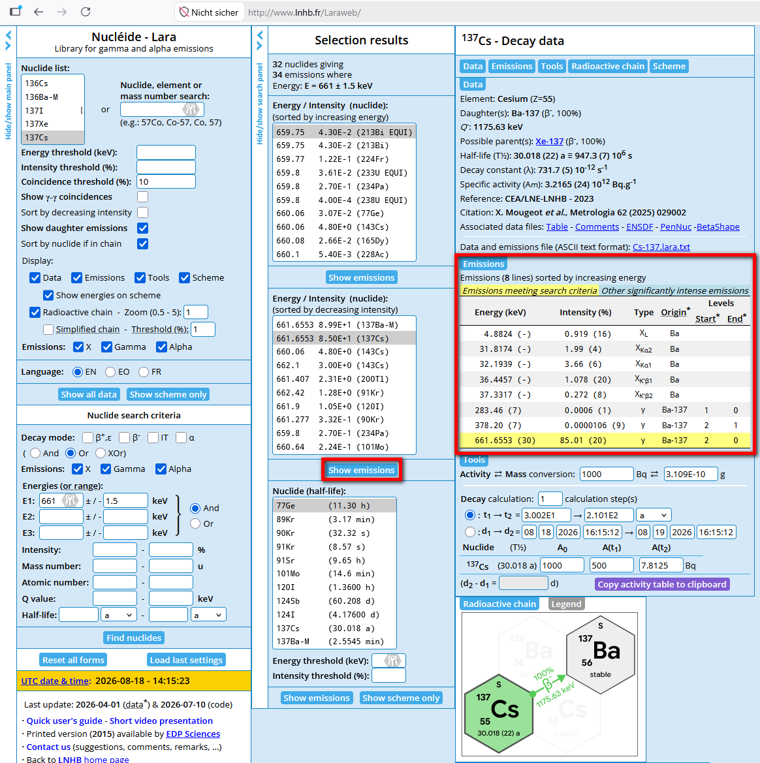The image size is (760, 763).
Task: Click the address bar URL
Action: 304,12
